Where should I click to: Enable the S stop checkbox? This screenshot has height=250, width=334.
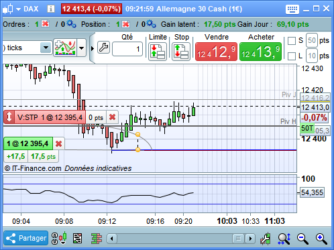click(292, 41)
